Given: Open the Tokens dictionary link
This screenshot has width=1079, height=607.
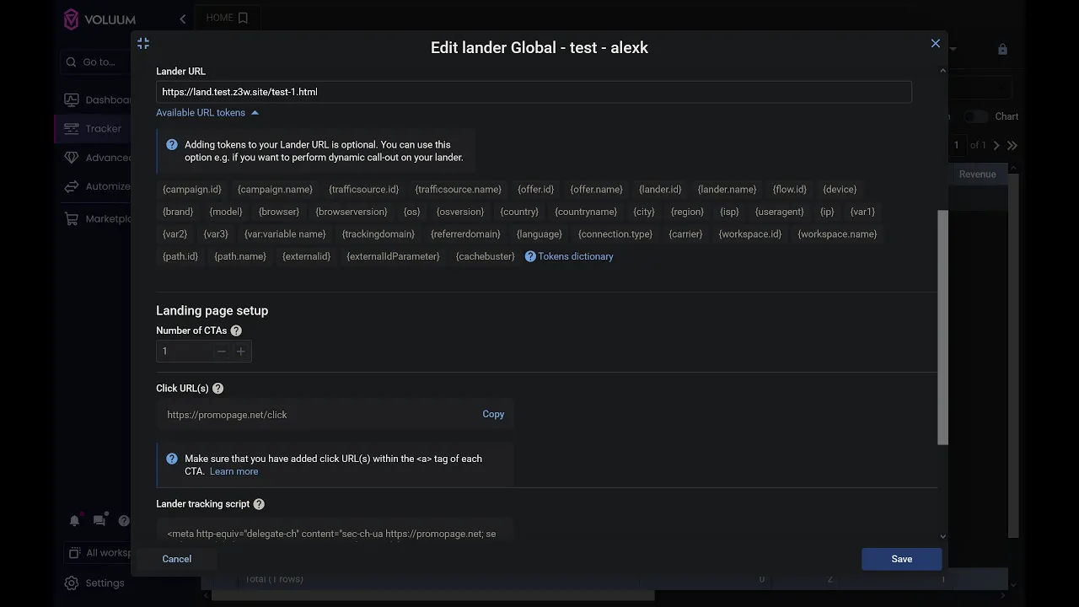Looking at the screenshot, I should tap(575, 256).
